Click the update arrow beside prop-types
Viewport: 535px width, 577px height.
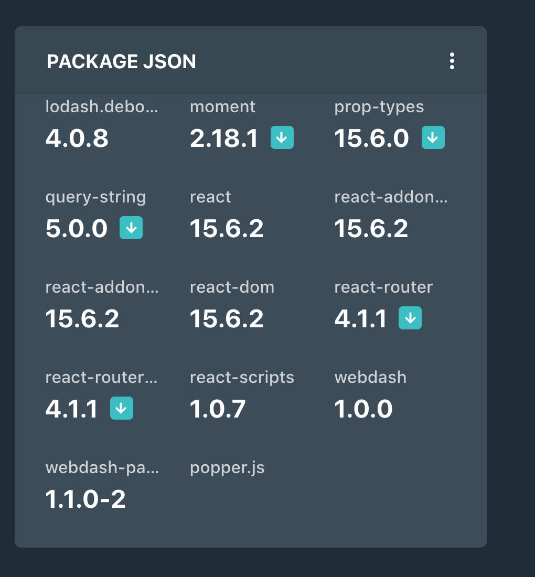point(432,137)
